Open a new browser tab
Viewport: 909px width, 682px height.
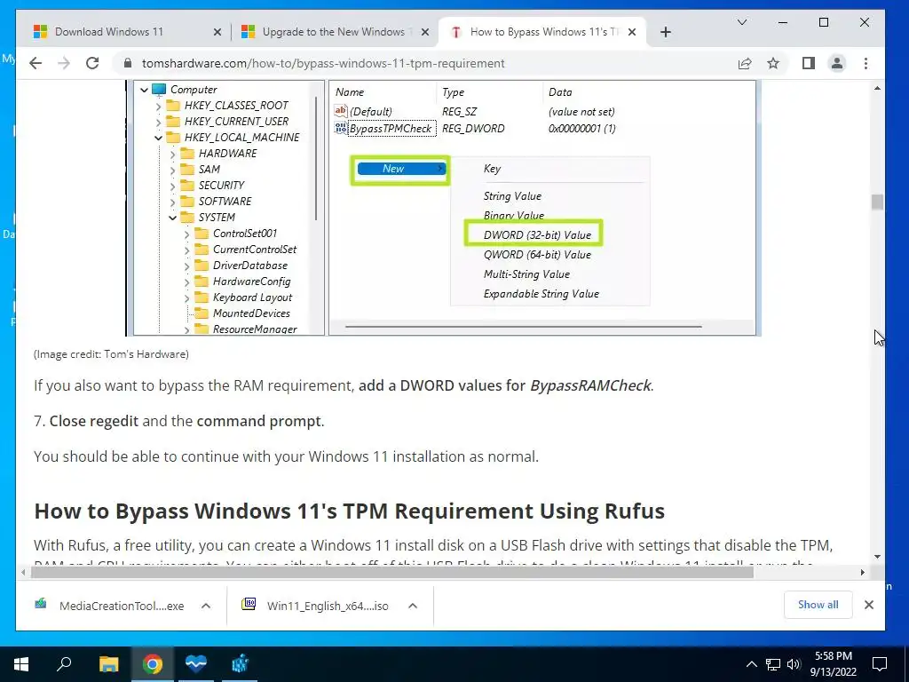pyautogui.click(x=666, y=32)
